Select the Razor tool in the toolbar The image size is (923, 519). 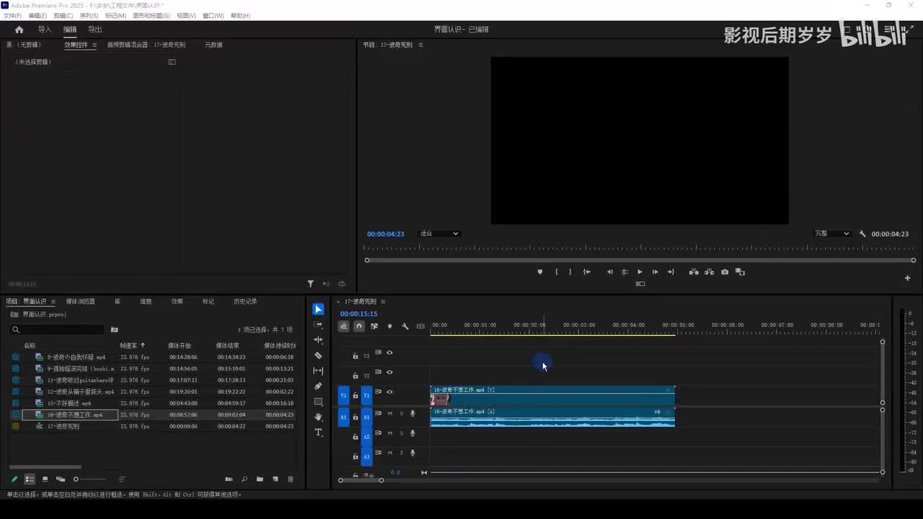coord(318,355)
